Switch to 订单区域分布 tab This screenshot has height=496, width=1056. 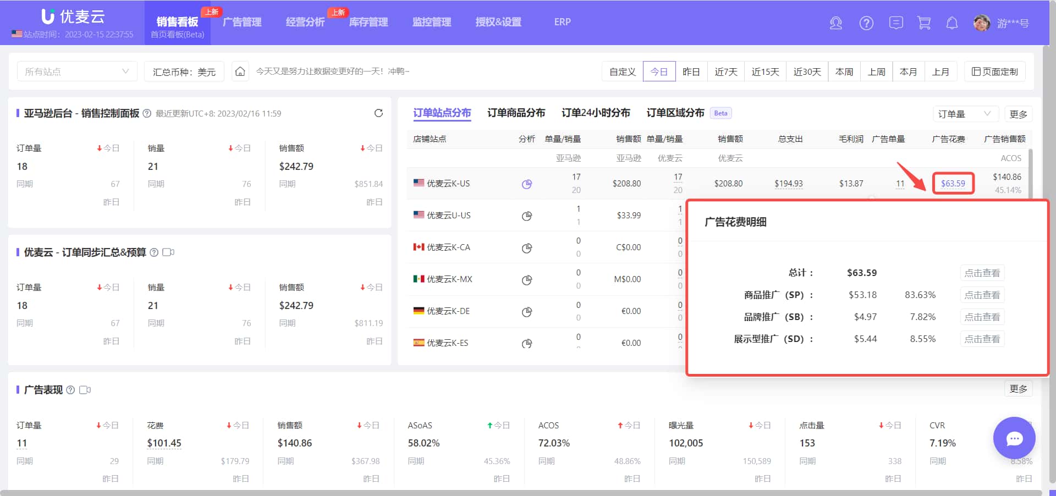(x=675, y=113)
